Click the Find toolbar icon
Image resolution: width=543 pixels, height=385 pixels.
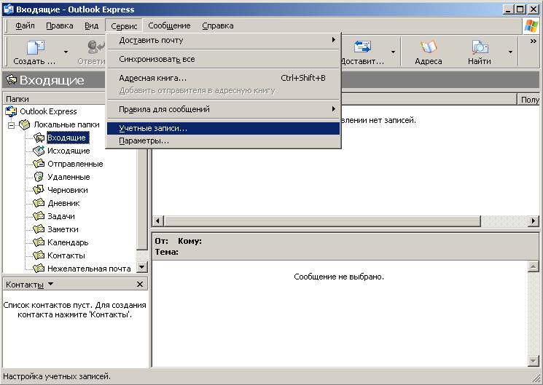click(x=480, y=47)
